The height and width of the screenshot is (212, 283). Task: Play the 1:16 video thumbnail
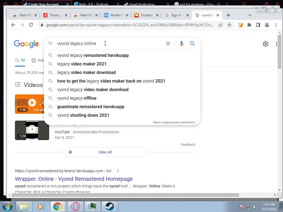pyautogui.click(x=30, y=104)
